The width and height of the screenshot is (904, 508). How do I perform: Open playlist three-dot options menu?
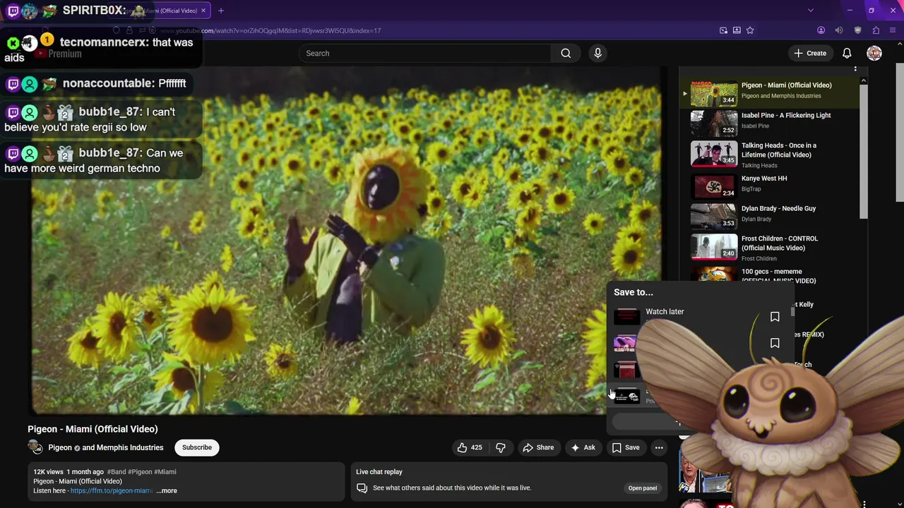click(855, 68)
